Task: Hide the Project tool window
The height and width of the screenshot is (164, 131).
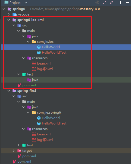Action: click(x=127, y=2)
